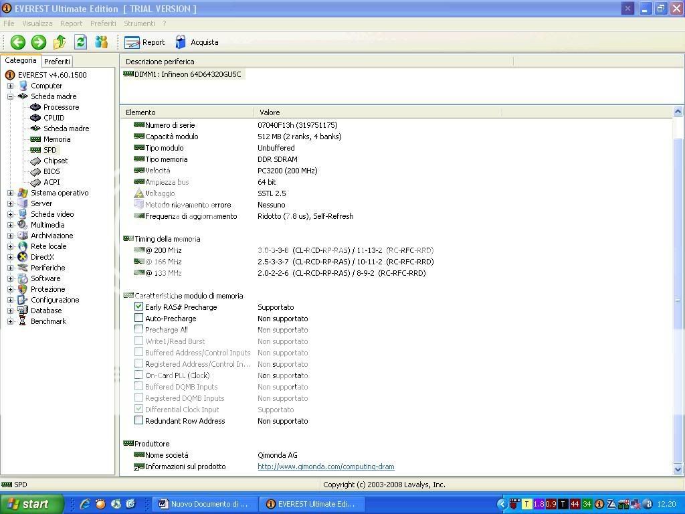The width and height of the screenshot is (685, 514).
Task: Click the vertical scrollbar thumb
Action: 678,301
